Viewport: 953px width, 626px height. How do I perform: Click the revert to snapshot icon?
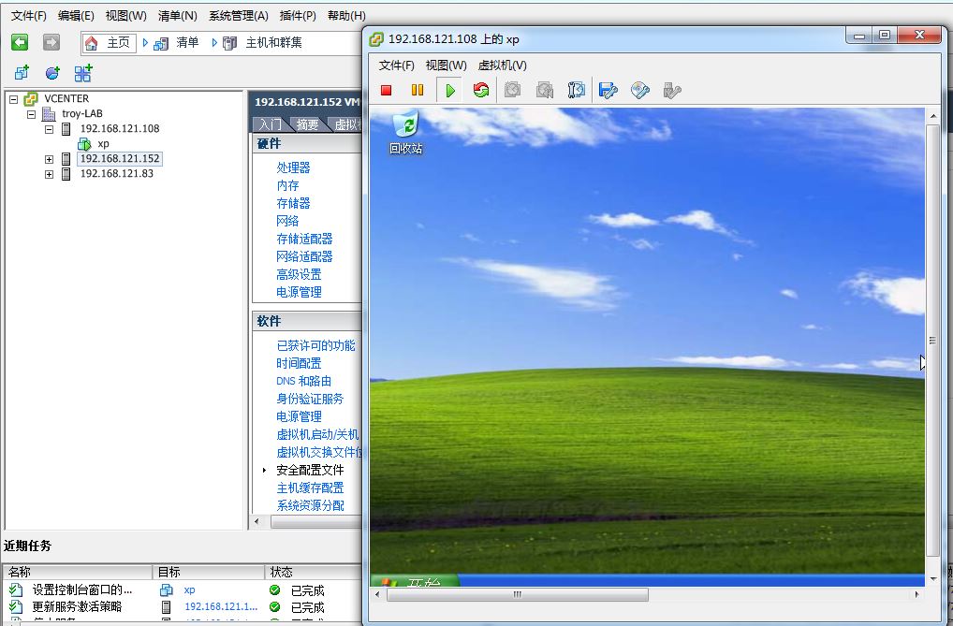545,91
